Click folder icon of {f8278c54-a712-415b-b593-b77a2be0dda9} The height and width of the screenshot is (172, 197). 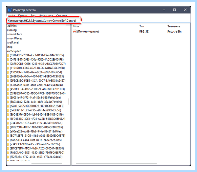[8, 157]
